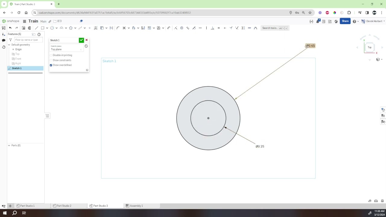The height and width of the screenshot is (217, 386).
Task: Open Windows Start menu
Action: [5, 213]
